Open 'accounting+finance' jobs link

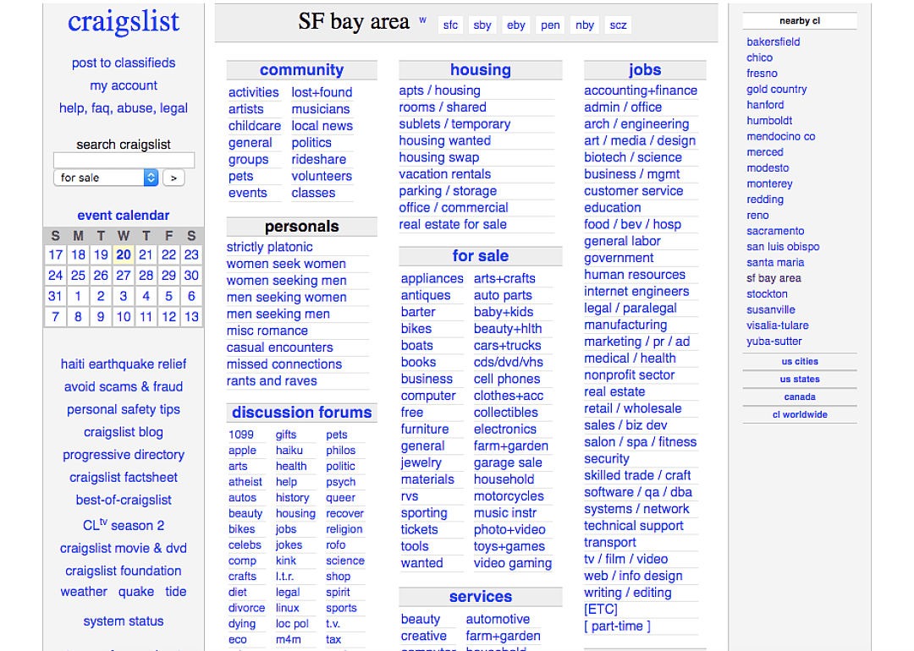click(x=641, y=90)
